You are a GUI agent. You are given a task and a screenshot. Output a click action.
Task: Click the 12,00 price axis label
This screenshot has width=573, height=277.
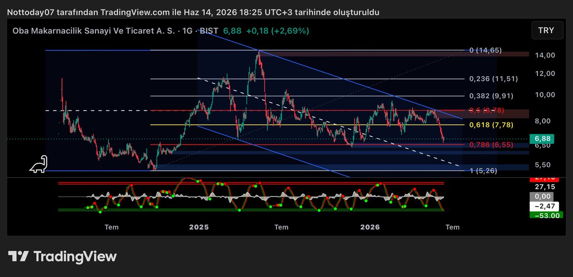pos(544,74)
